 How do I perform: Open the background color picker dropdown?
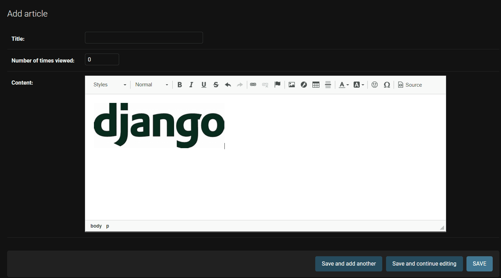pos(359,85)
